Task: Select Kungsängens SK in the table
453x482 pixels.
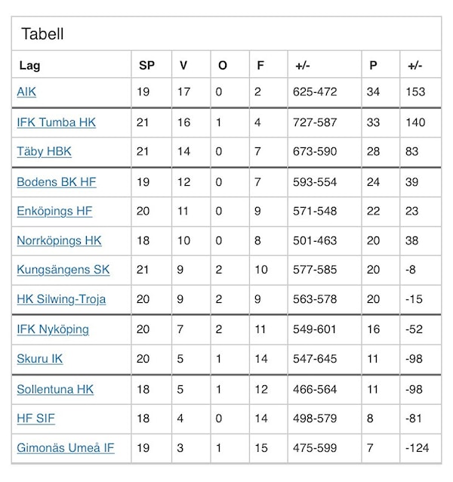Action: click(x=63, y=270)
